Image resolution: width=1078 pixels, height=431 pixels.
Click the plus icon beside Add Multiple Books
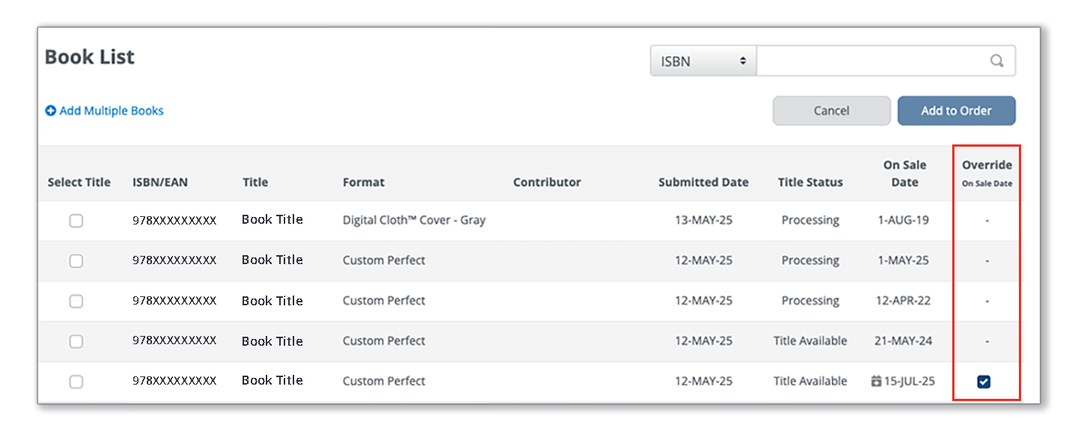[x=51, y=111]
